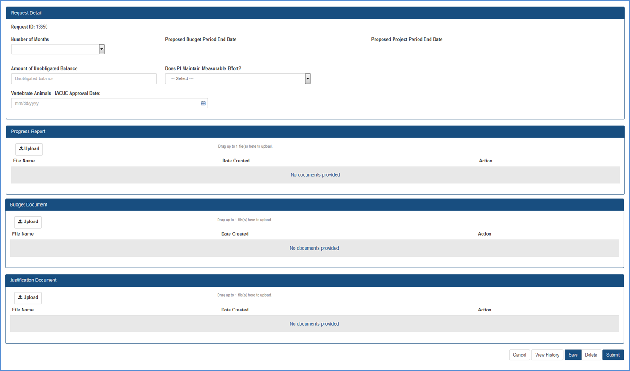Click Date Created column in Justification Document
This screenshot has height=371, width=630.
(x=235, y=310)
